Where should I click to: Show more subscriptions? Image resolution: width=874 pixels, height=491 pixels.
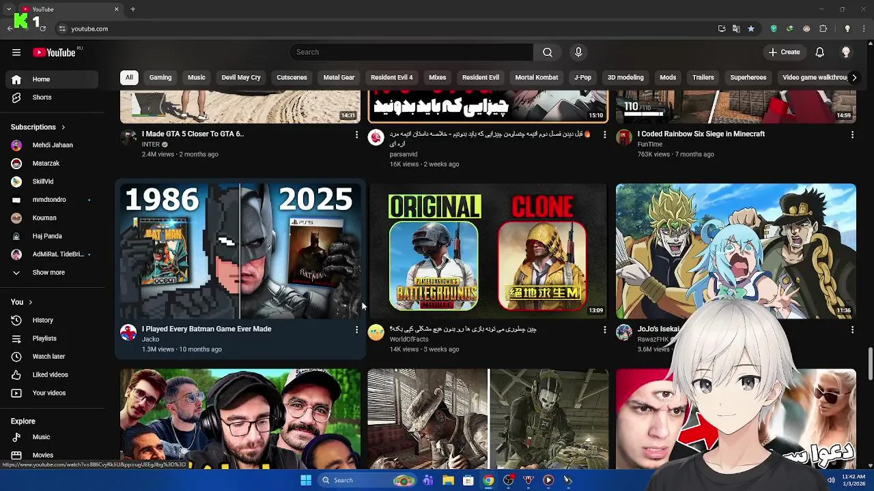[x=52, y=273]
